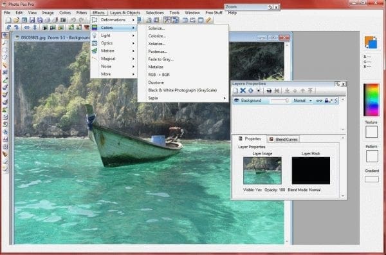This screenshot has width=386, height=255.
Task: Toggle the lock icon on Background layer
Action: (x=327, y=100)
